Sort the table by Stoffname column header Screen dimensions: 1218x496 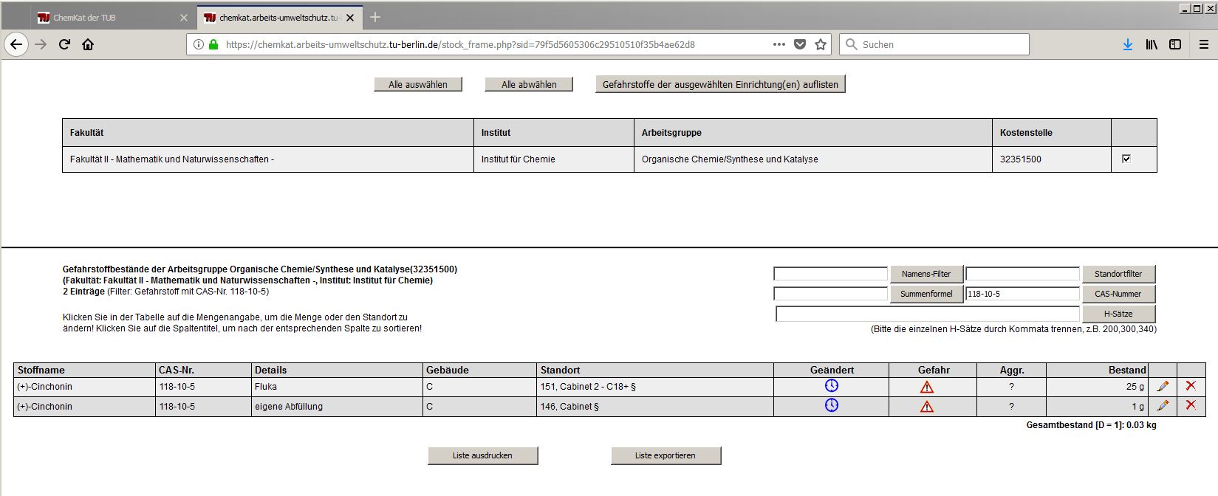(41, 370)
